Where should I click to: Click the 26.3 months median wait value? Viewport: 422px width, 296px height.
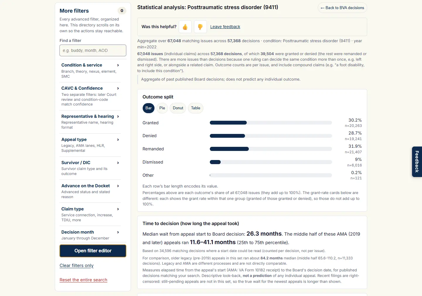(x=264, y=234)
